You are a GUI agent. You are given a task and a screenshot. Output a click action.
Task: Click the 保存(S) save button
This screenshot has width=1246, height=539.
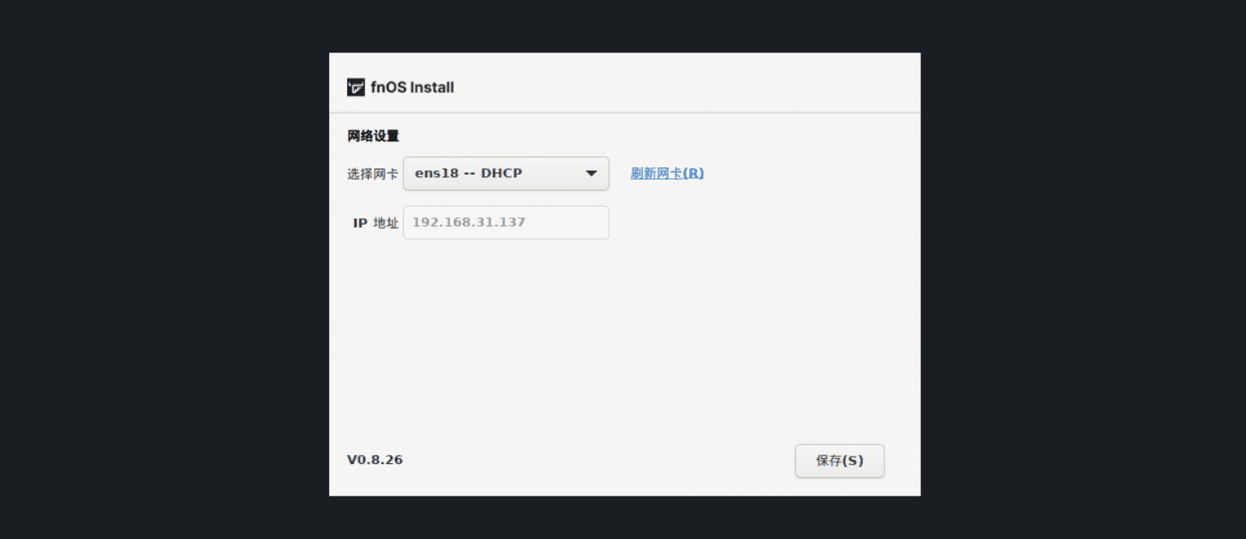tap(839, 461)
